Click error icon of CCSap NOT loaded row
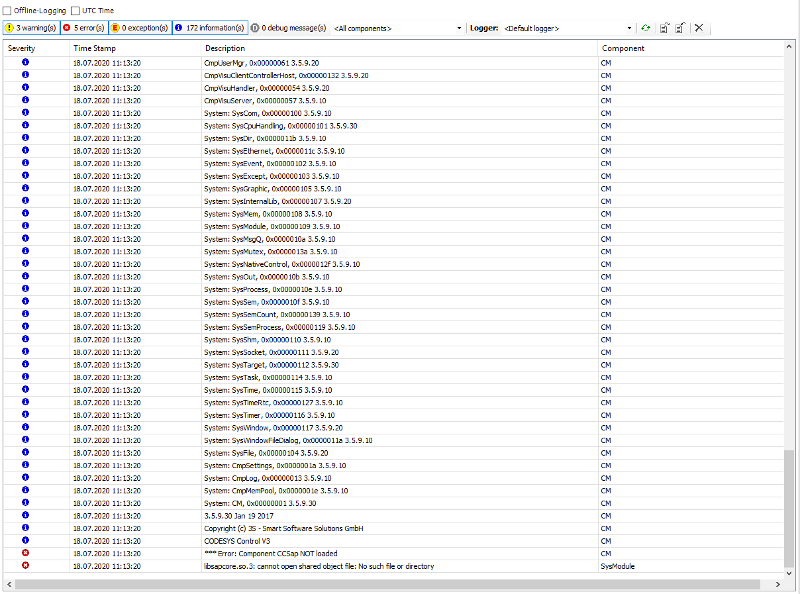This screenshot has height=594, width=800. (25, 553)
